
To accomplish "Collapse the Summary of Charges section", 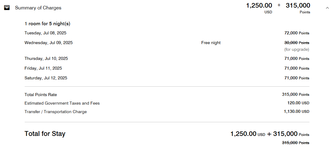I will (x=319, y=8).
